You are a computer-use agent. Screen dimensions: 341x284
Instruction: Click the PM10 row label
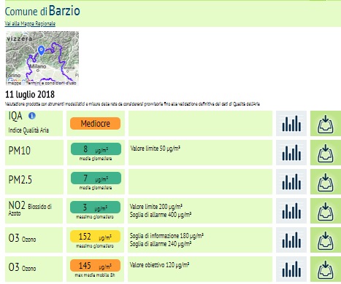tap(20, 151)
